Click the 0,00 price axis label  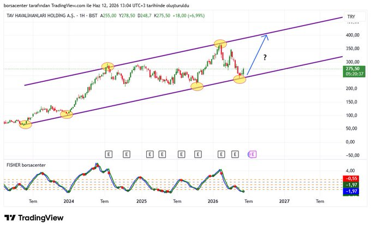click(x=350, y=142)
